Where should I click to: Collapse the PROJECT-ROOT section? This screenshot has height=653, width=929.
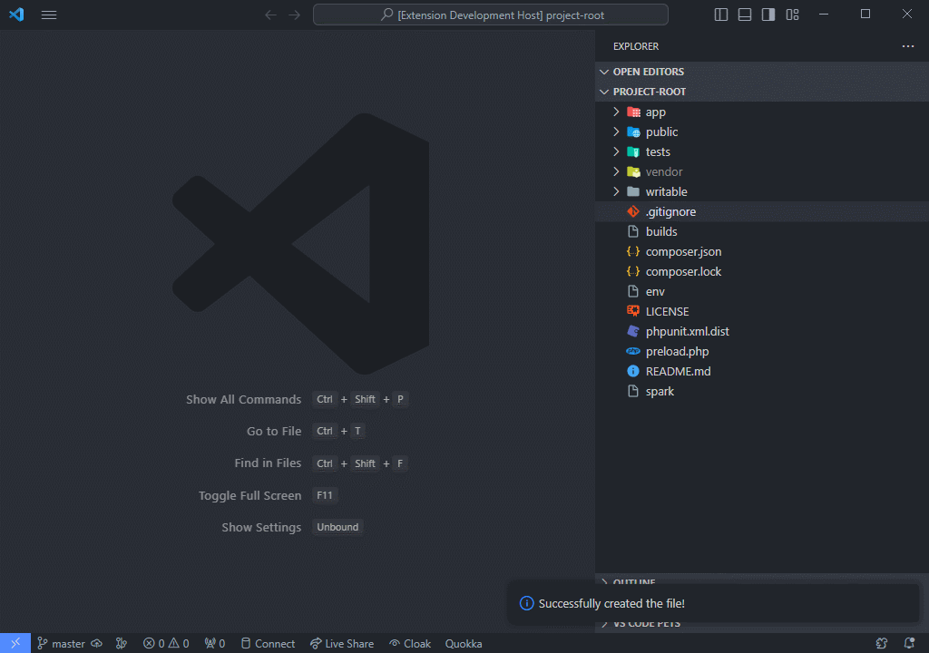[762, 92]
